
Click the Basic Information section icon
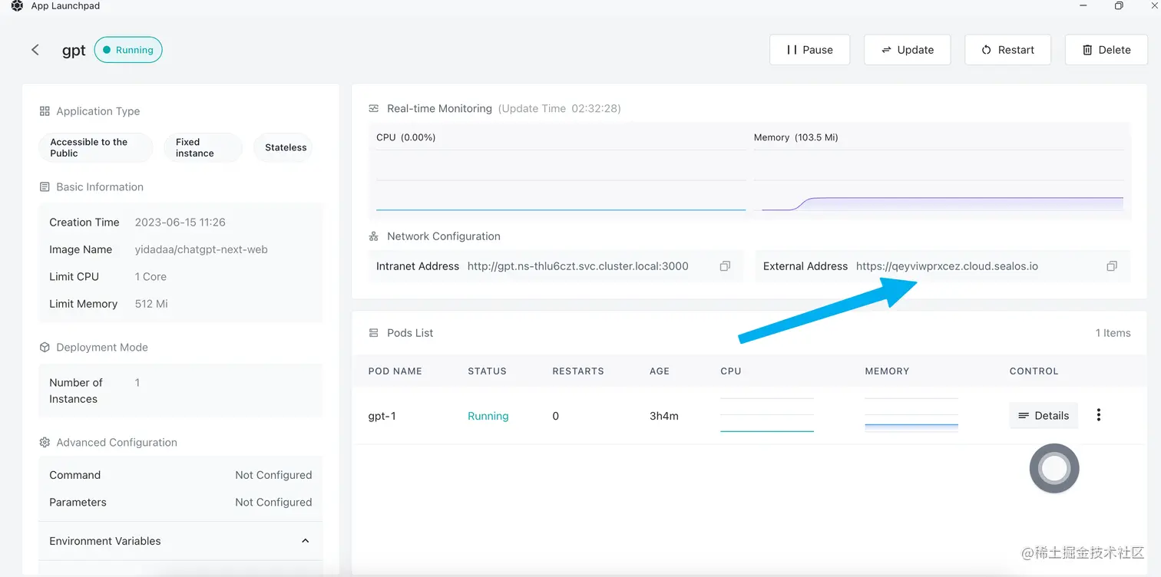click(45, 187)
